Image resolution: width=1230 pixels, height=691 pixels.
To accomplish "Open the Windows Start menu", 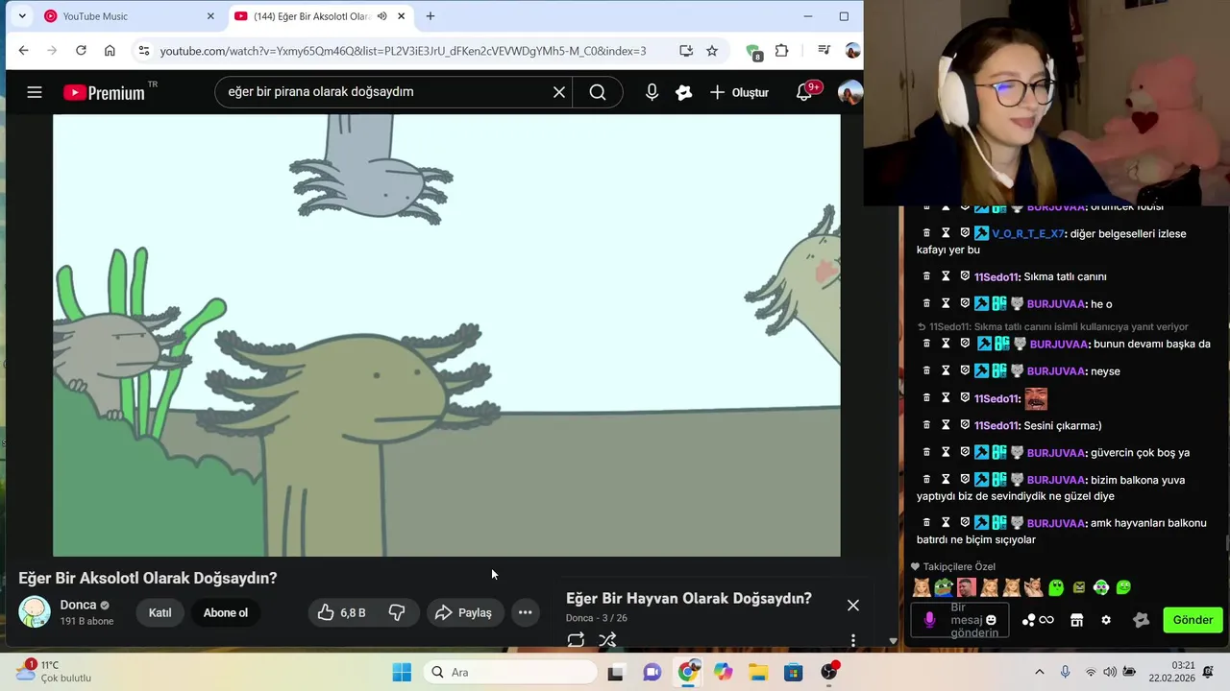I will point(402,672).
